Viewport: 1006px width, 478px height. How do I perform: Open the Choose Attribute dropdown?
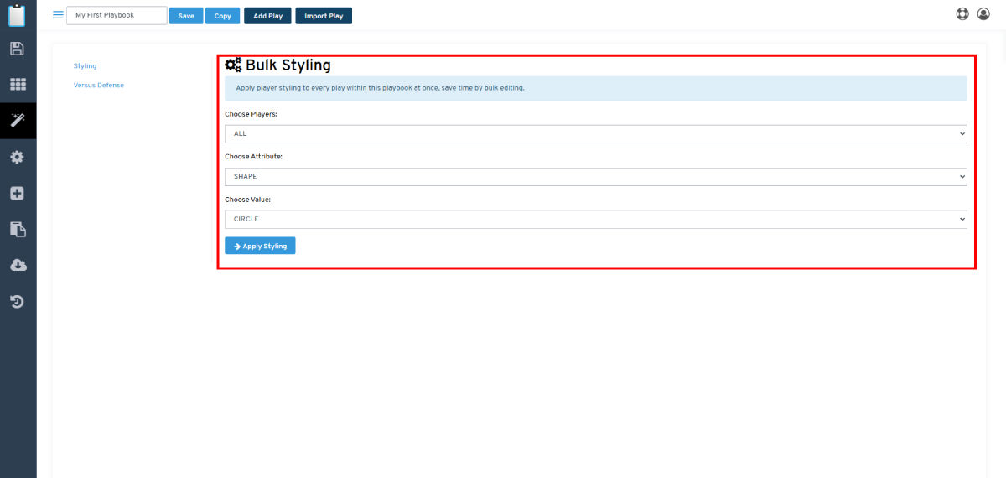[595, 177]
